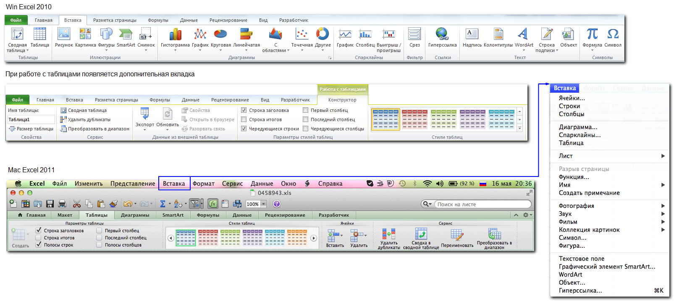Open the Колонтитулы header and footer icon

pyautogui.click(x=498, y=34)
